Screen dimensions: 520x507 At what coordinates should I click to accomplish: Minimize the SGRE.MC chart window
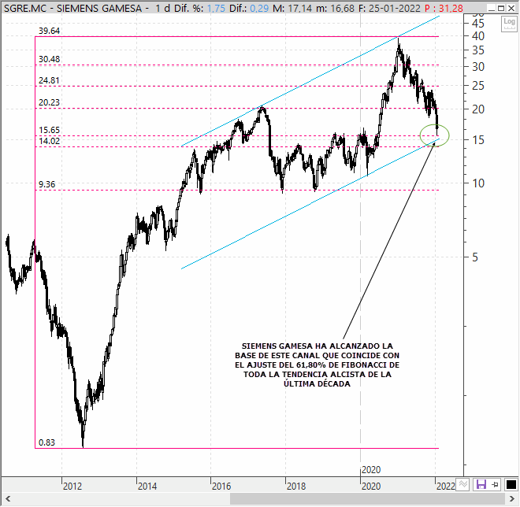point(492,8)
